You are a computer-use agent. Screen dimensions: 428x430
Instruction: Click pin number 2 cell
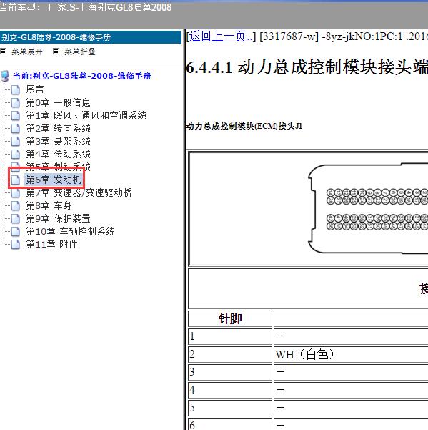pyautogui.click(x=230, y=354)
